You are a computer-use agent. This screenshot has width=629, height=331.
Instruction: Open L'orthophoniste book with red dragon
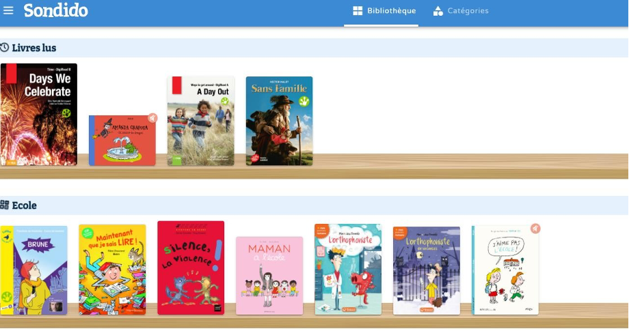point(348,269)
